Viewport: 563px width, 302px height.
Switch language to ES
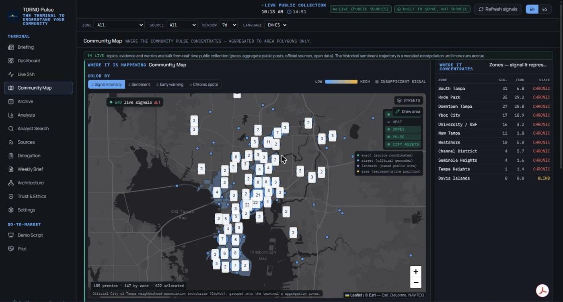[545, 9]
